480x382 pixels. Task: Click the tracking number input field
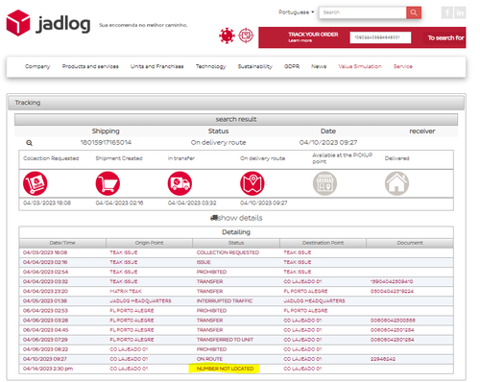(380, 37)
